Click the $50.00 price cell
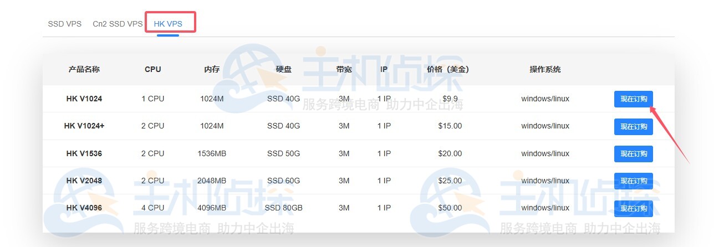Viewport: 724px width, 247px height. (x=450, y=208)
